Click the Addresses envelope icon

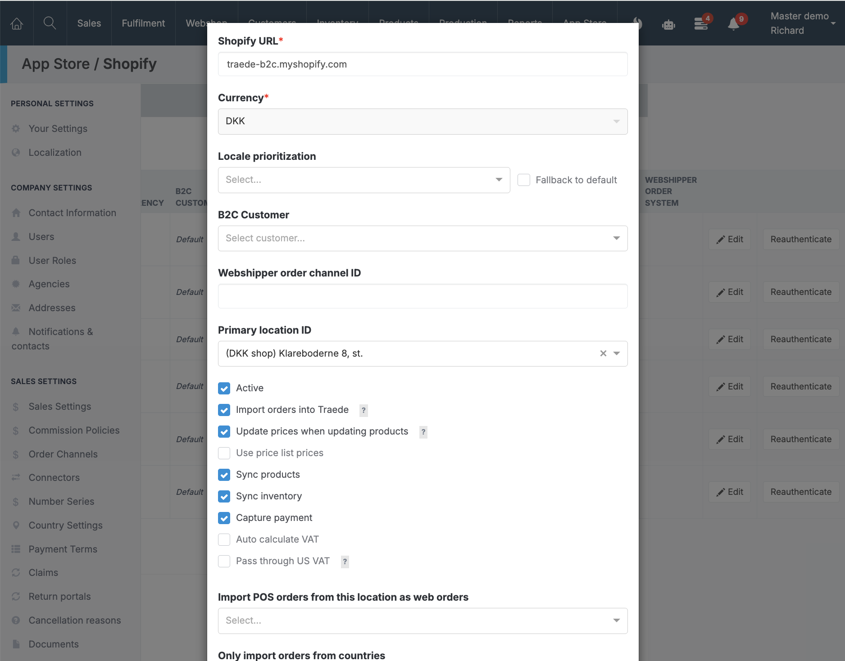(x=16, y=308)
